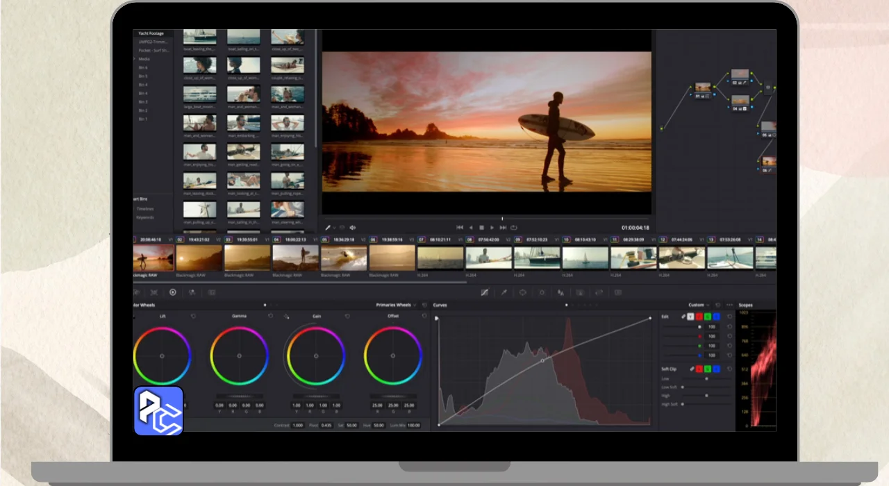Open the Sizing palette icon

point(599,292)
